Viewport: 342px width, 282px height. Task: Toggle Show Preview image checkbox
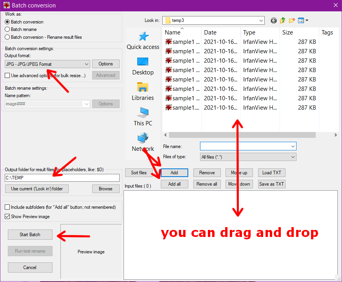click(x=7, y=217)
